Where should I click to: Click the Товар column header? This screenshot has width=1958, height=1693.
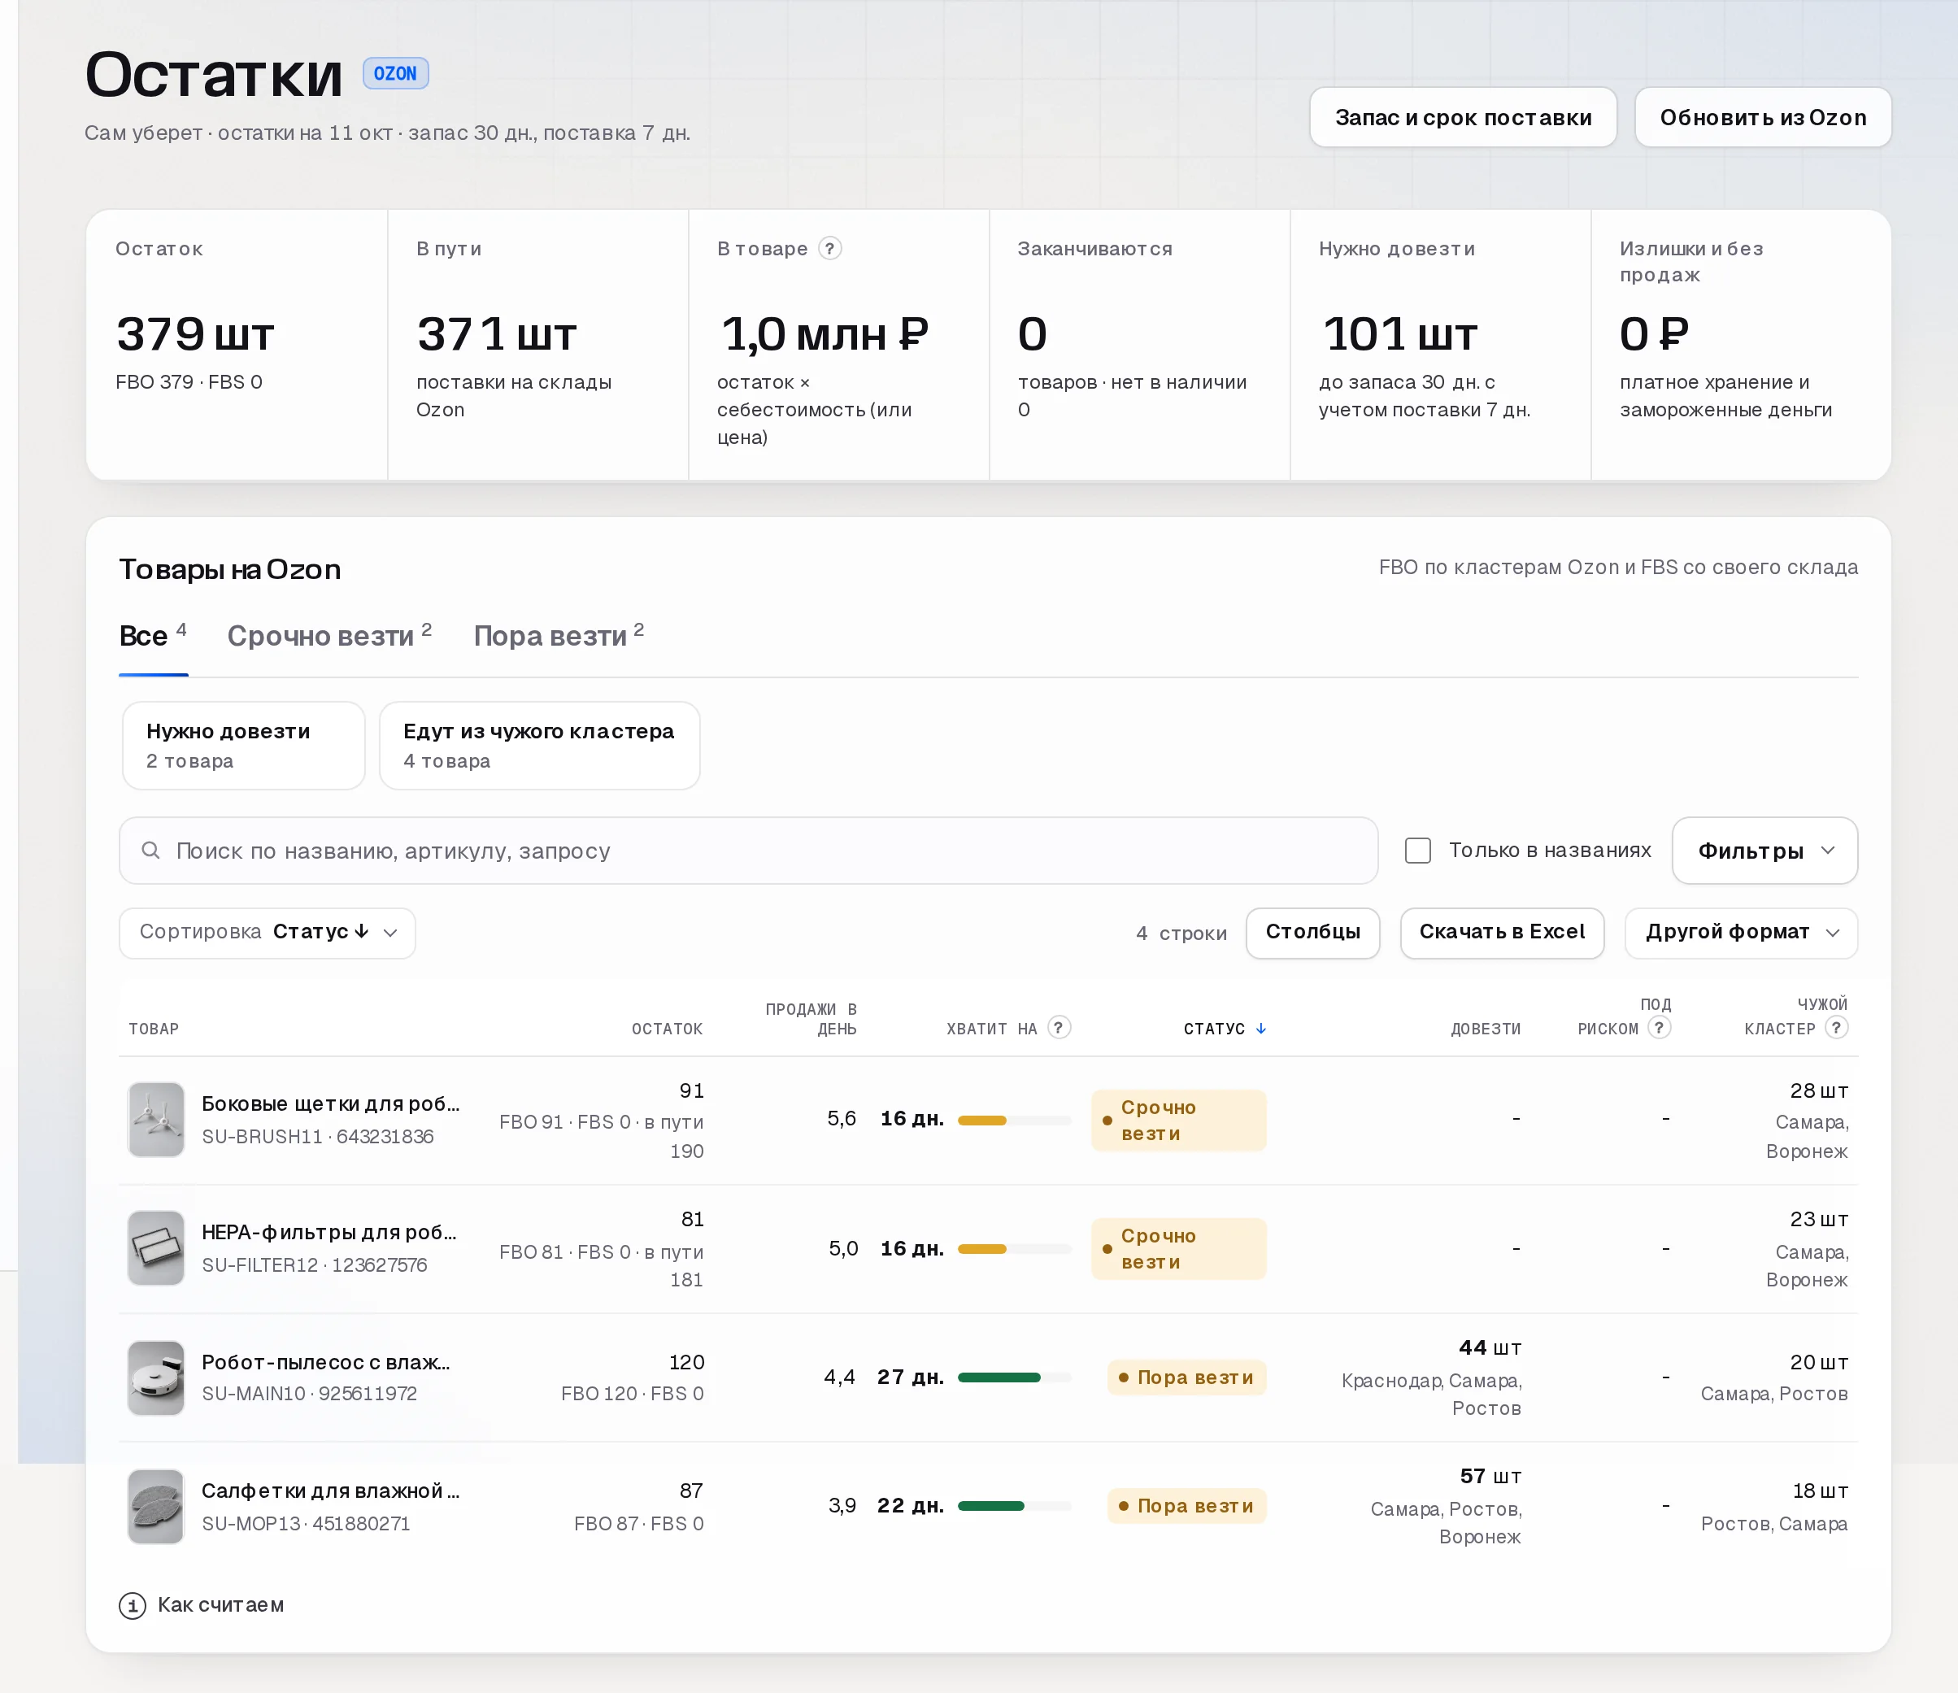[x=153, y=1029]
